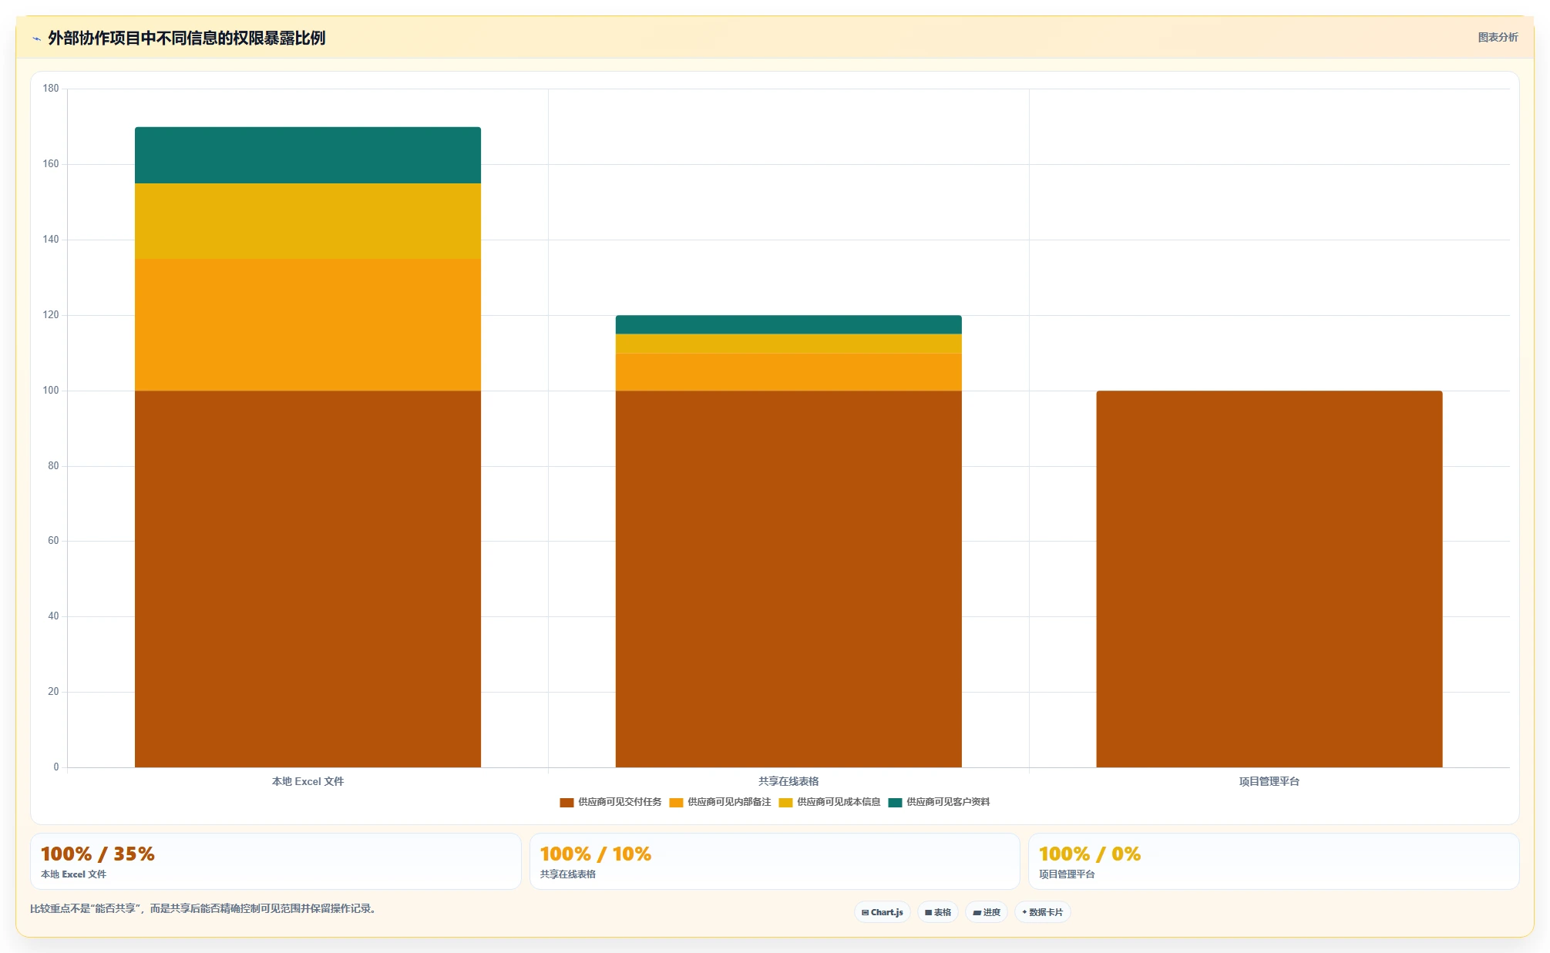Click the 共享在线表格 x-axis label
The width and height of the screenshot is (1550, 953).
788,781
